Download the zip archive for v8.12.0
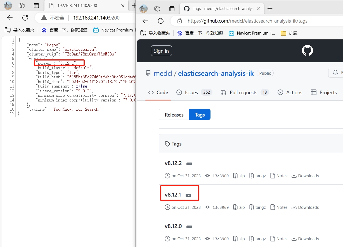The height and width of the screenshot is (247, 343). pyautogui.click(x=239, y=239)
